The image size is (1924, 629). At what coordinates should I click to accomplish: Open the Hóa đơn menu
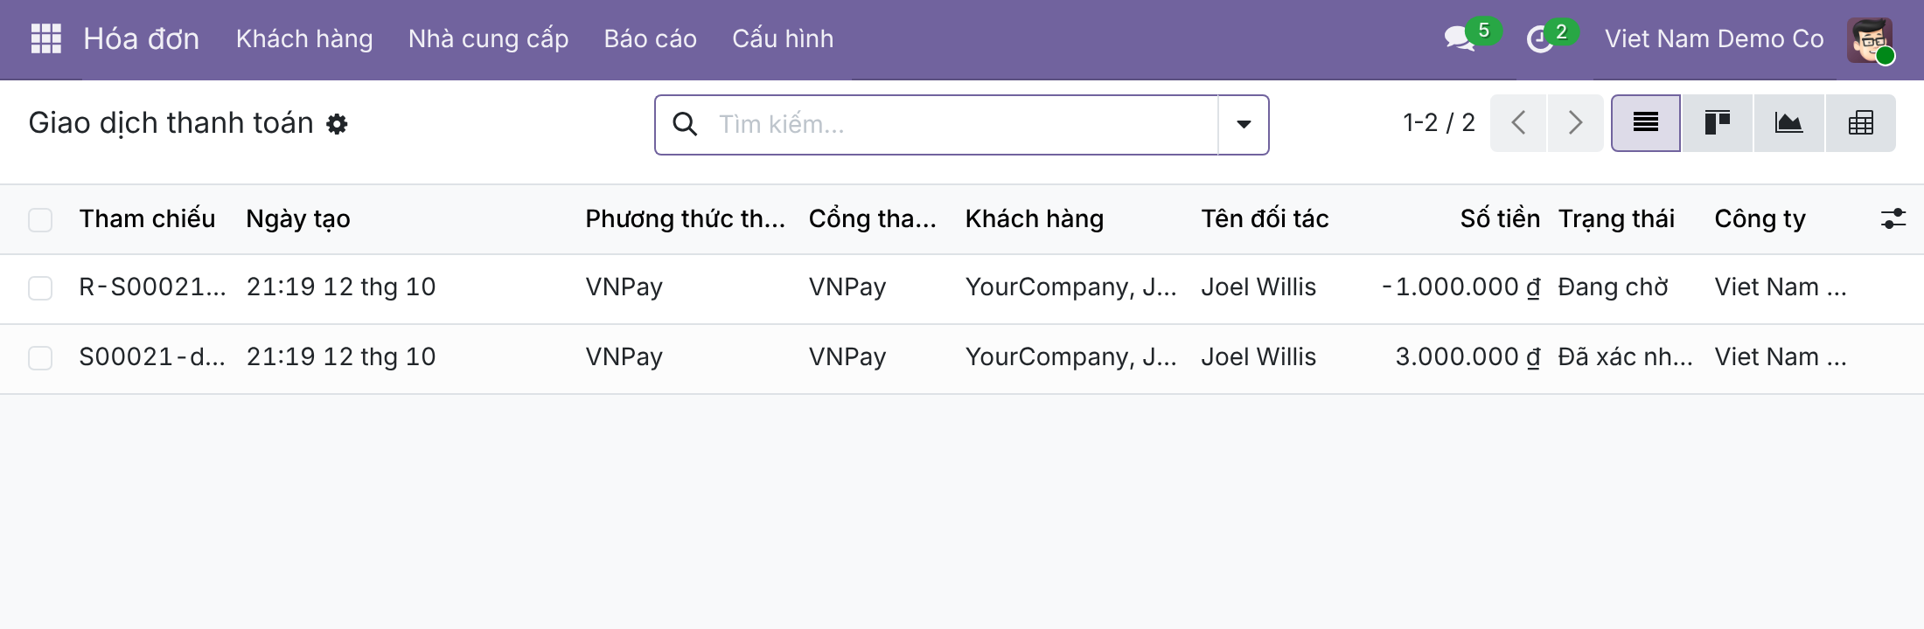point(142,39)
